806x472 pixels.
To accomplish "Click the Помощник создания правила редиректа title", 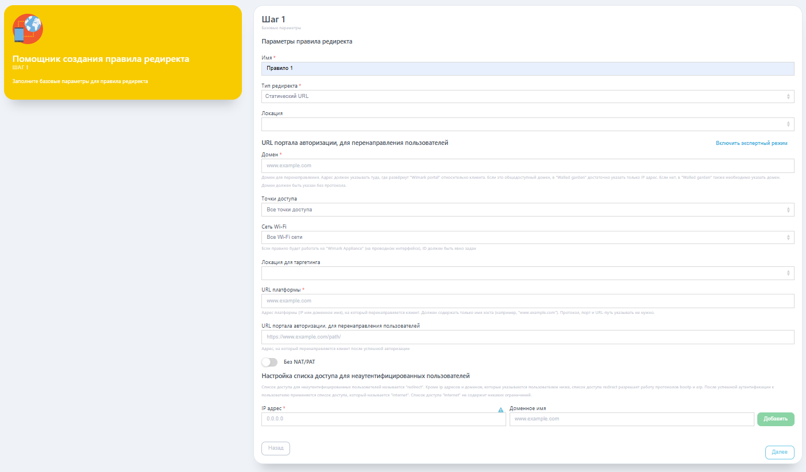I will (101, 59).
